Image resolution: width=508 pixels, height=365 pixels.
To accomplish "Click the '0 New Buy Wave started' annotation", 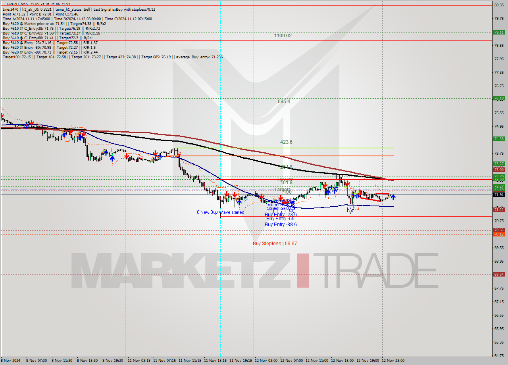I will click(x=221, y=212).
